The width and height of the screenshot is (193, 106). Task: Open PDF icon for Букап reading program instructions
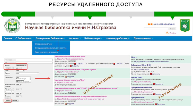[114, 64]
